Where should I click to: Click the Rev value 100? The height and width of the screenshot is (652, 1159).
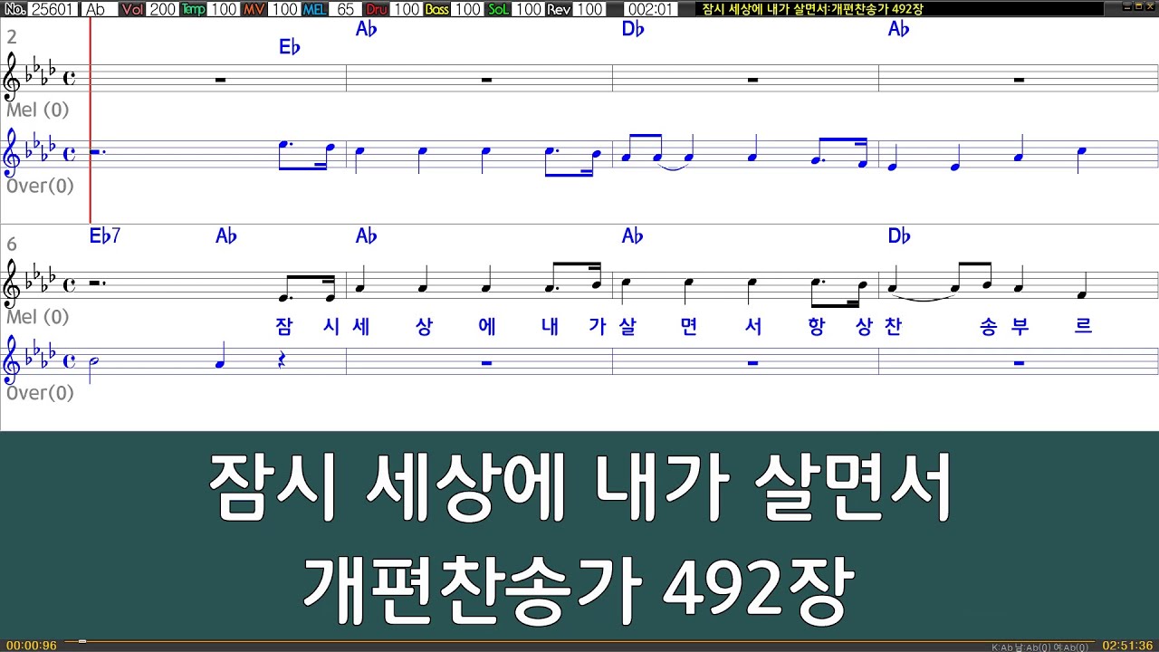589,9
